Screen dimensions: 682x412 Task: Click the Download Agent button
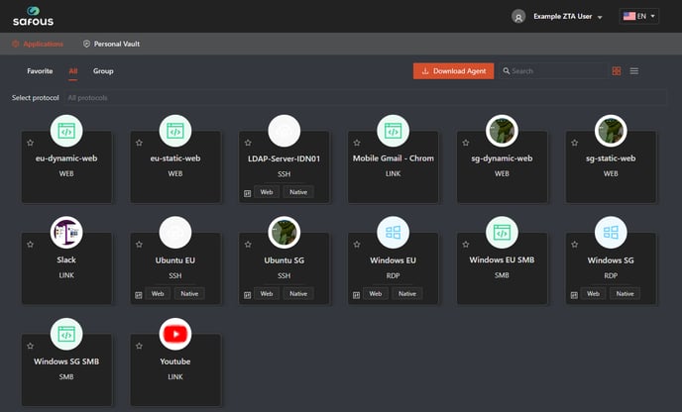click(x=452, y=71)
